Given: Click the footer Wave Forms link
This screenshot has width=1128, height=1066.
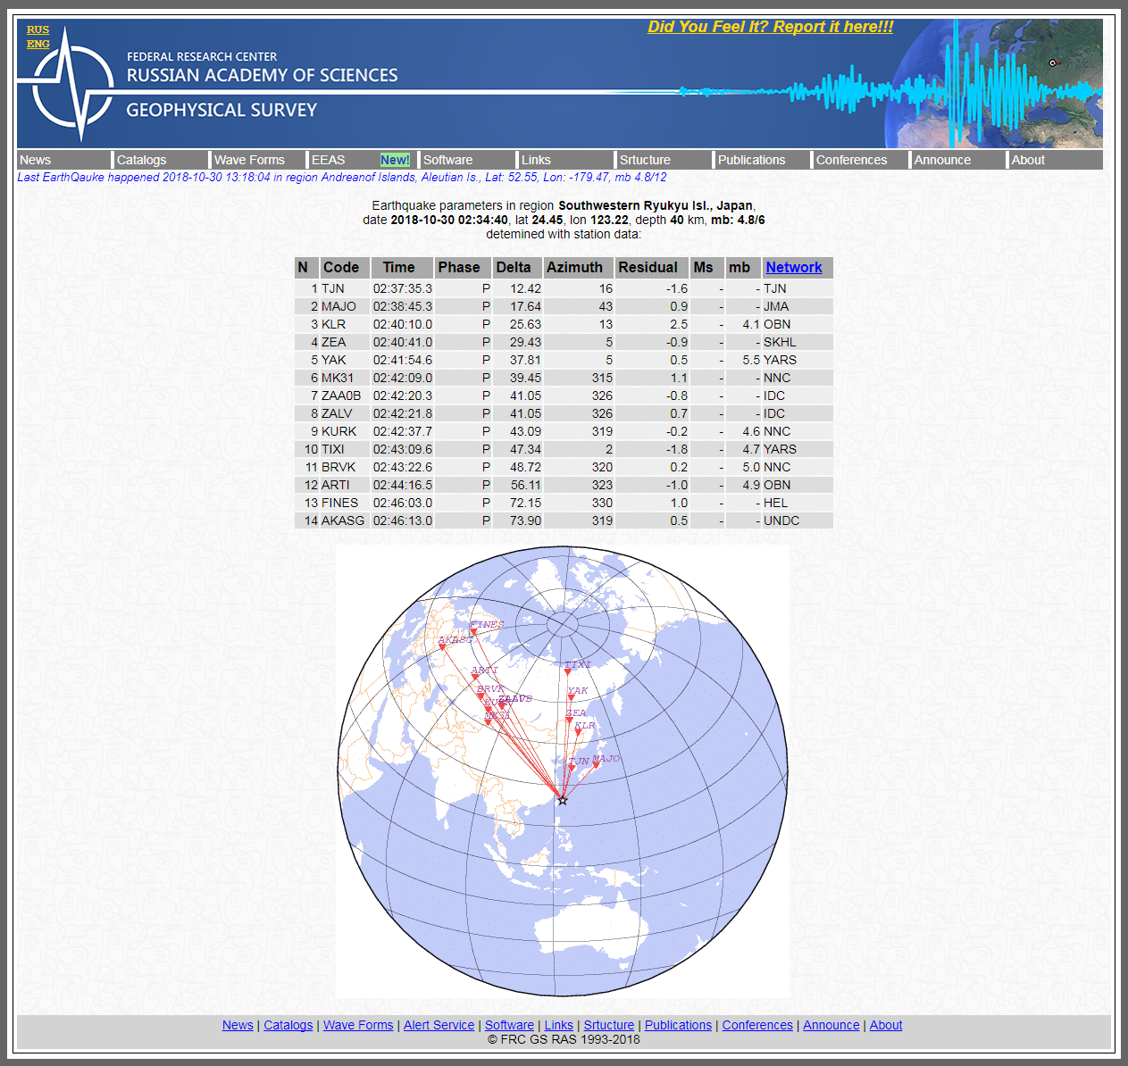Looking at the screenshot, I should point(358,1025).
